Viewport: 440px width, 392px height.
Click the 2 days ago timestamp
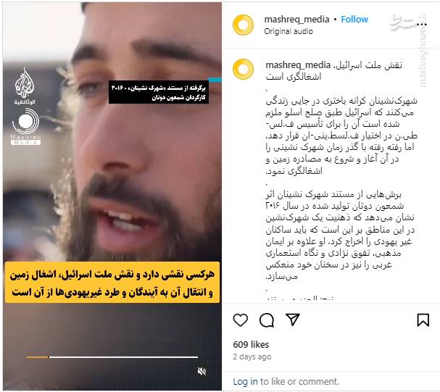tap(252, 356)
